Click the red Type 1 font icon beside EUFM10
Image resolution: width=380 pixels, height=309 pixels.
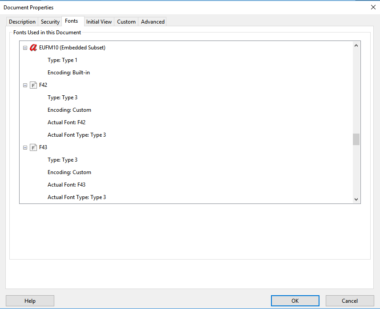click(33, 47)
